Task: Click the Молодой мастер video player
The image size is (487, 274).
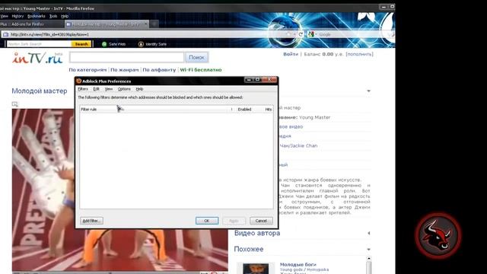Action: click(120, 190)
